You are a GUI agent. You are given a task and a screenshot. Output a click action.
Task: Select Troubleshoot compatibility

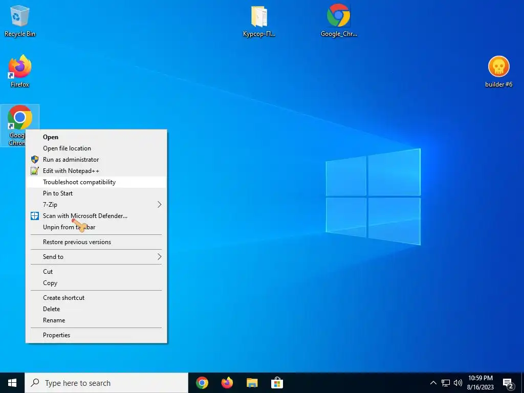coord(96,182)
